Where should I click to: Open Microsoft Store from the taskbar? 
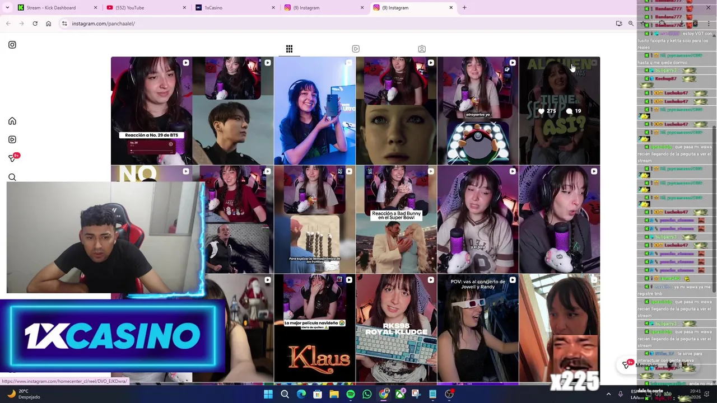point(318,394)
